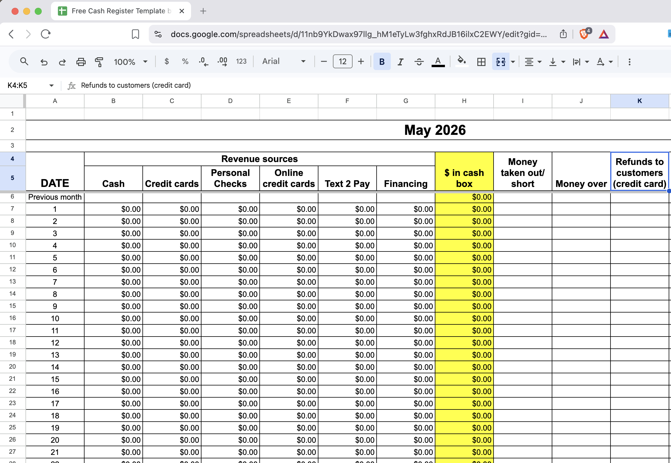Open the search menus tool
Image resolution: width=671 pixels, height=463 pixels.
(24, 62)
